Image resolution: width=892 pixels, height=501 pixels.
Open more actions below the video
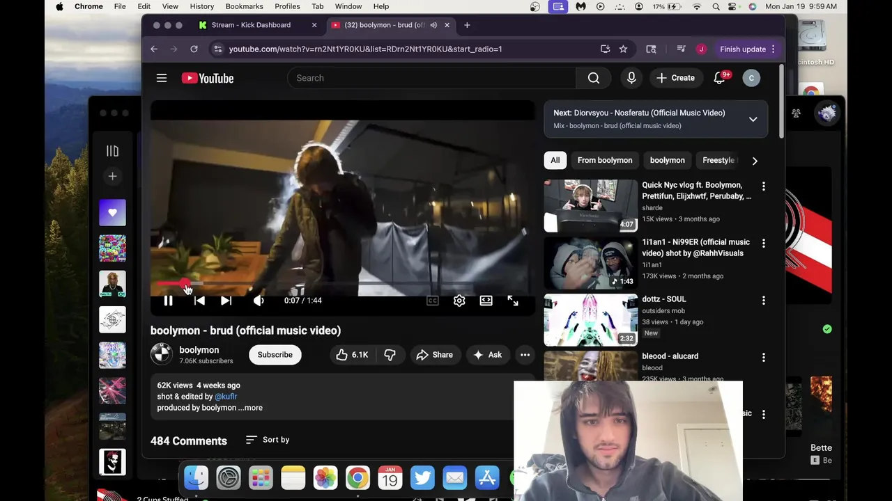pyautogui.click(x=525, y=355)
